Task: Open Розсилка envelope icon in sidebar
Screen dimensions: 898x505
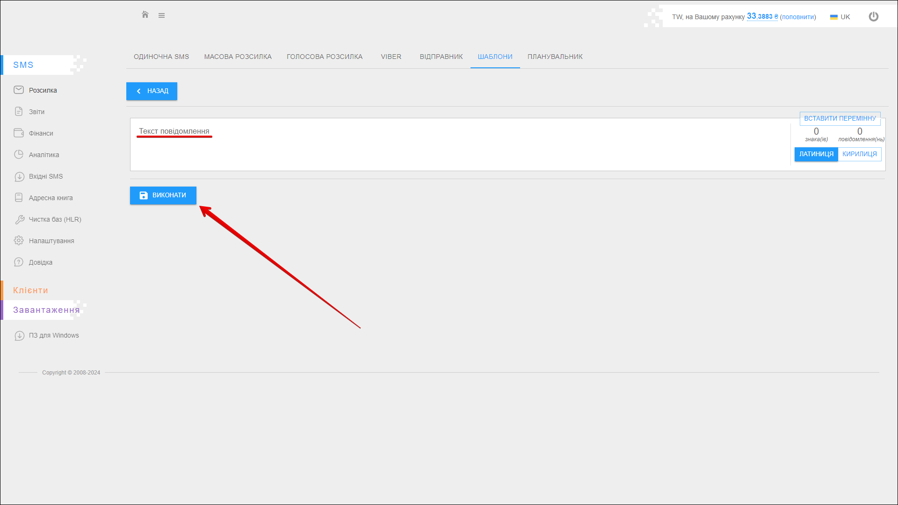Action: 19,90
